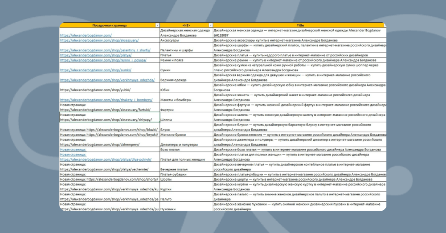Select the H1 cell 'Шорты'
Image resolution: width=446 pixels, height=233 pixels.
pyautogui.click(x=186, y=179)
